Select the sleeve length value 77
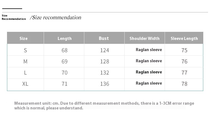210x129 pixels. [184, 73]
